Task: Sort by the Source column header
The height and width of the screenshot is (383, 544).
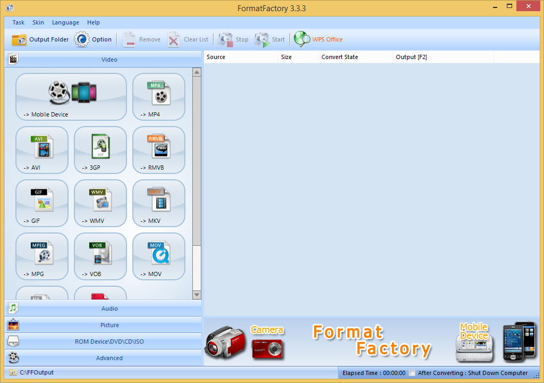Action: 241,57
